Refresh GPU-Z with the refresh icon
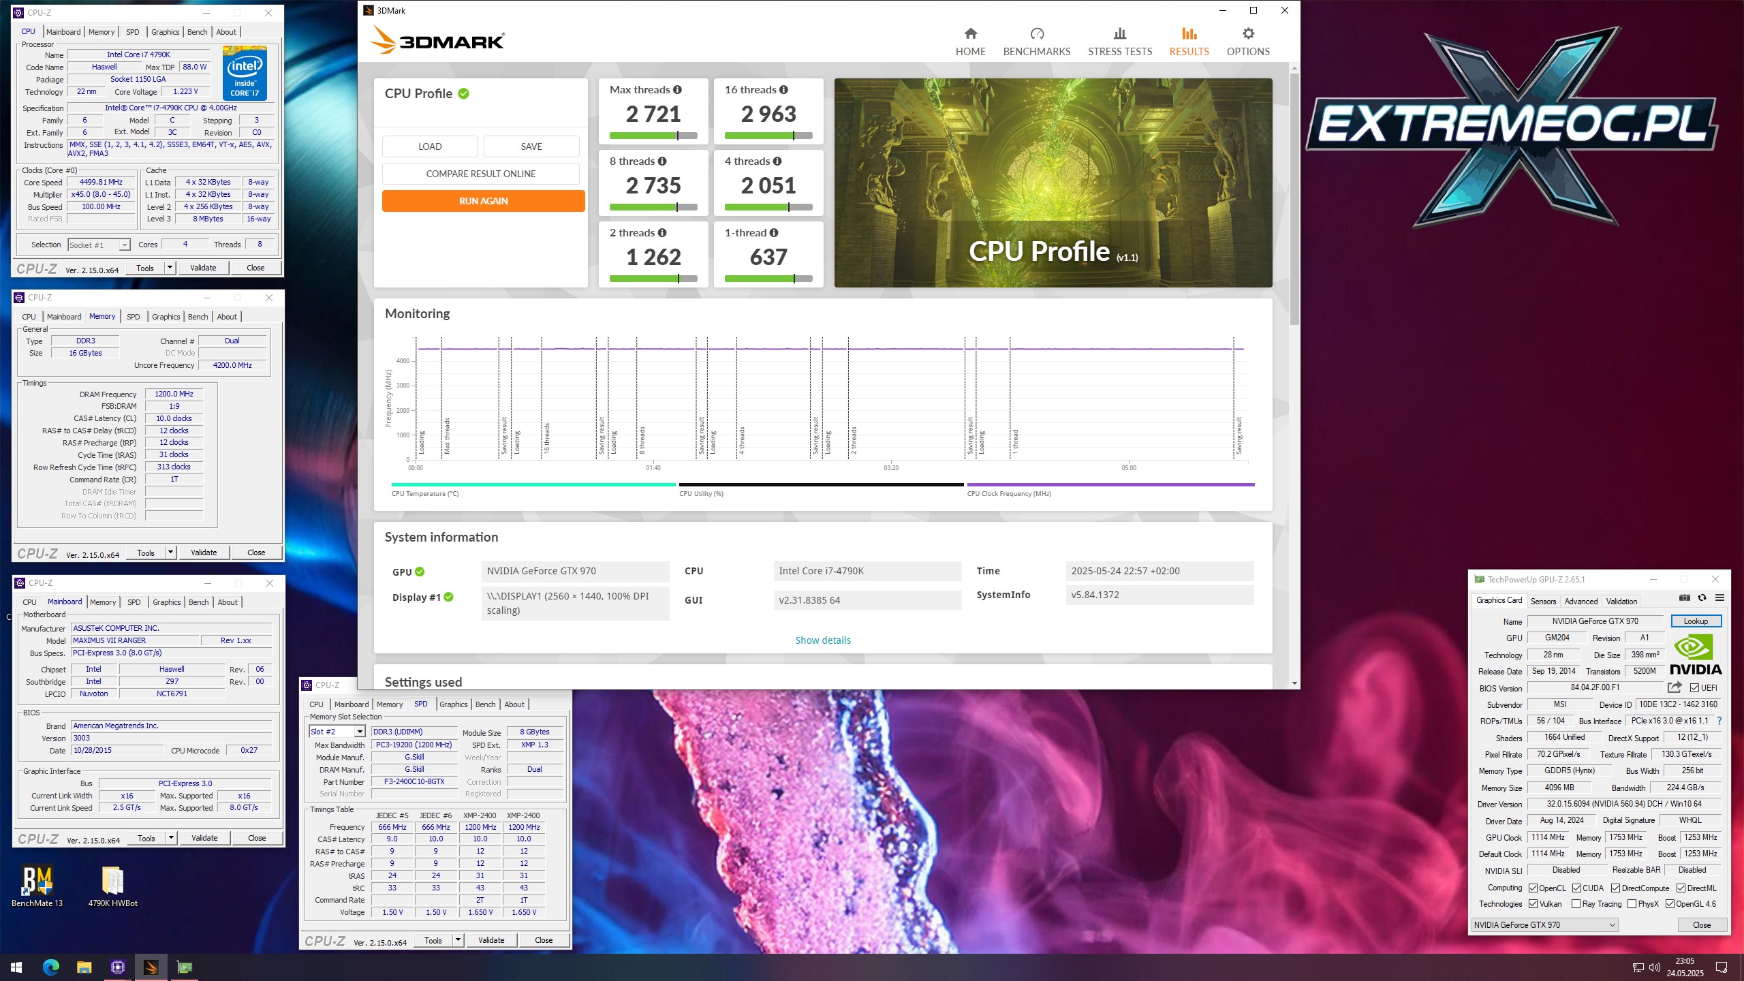Image resolution: width=1744 pixels, height=981 pixels. 1702,598
